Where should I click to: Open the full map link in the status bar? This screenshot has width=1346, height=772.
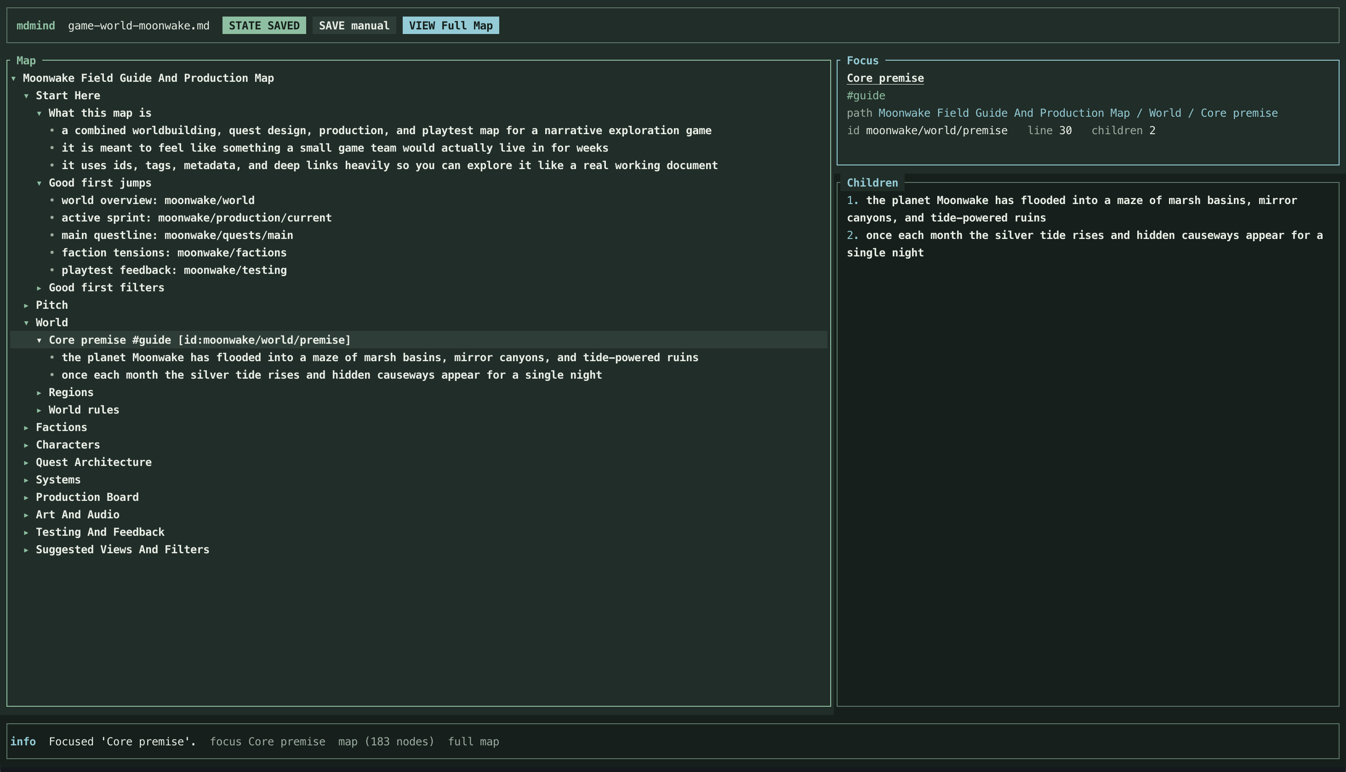coord(473,741)
